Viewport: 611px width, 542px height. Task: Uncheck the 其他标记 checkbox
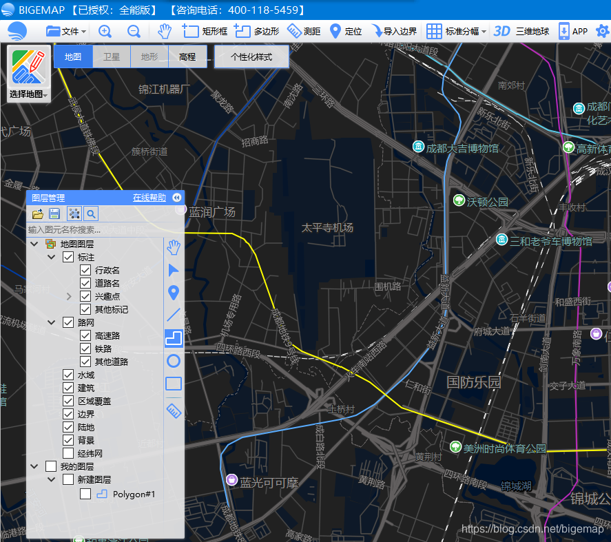pos(85,309)
